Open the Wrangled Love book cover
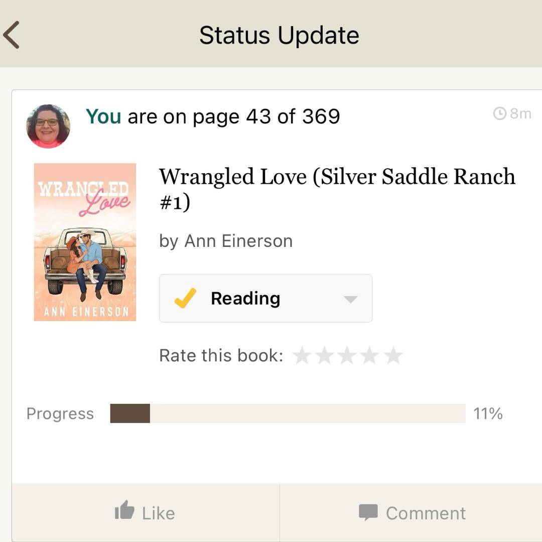This screenshot has width=542, height=542. (x=85, y=242)
